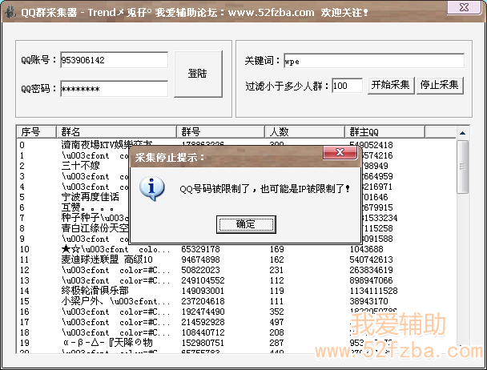Image resolution: width=487 pixels, height=370 pixels.
Task: Click owner QQ 540742613
Action: click(x=371, y=259)
